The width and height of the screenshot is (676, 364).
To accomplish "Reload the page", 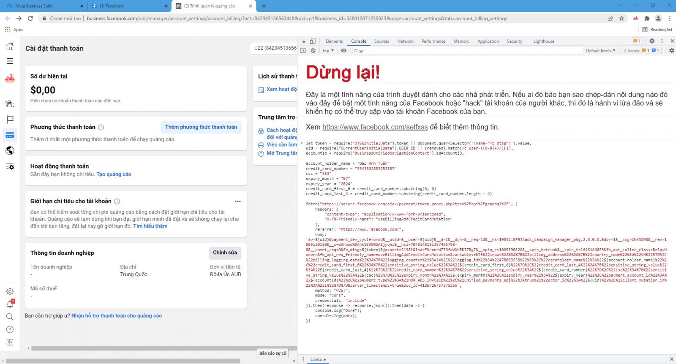I will pyautogui.click(x=30, y=19).
